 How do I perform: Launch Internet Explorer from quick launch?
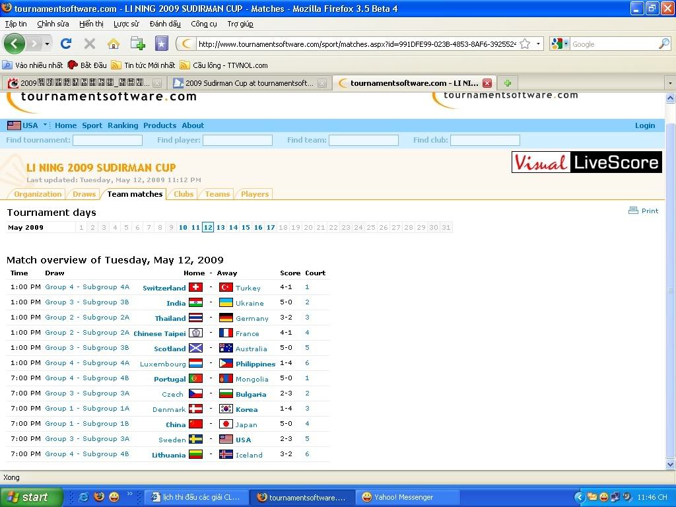[x=84, y=497]
